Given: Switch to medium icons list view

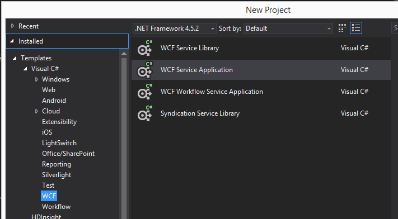Looking at the screenshot, I should coord(356,28).
